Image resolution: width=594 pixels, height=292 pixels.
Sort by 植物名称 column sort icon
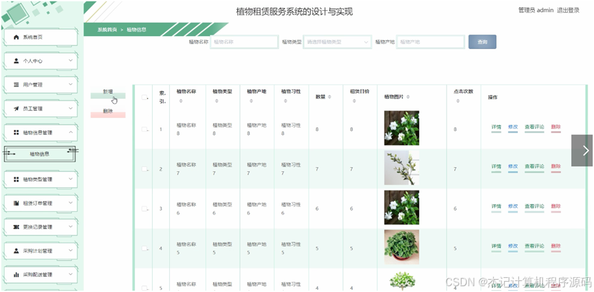pos(181,101)
